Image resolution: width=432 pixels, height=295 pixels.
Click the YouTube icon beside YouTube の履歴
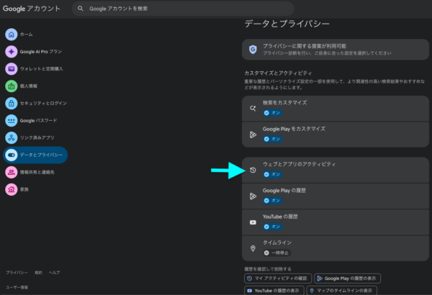(253, 222)
